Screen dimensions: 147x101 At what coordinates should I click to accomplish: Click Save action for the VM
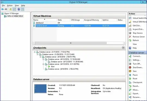(x=133, y=71)
